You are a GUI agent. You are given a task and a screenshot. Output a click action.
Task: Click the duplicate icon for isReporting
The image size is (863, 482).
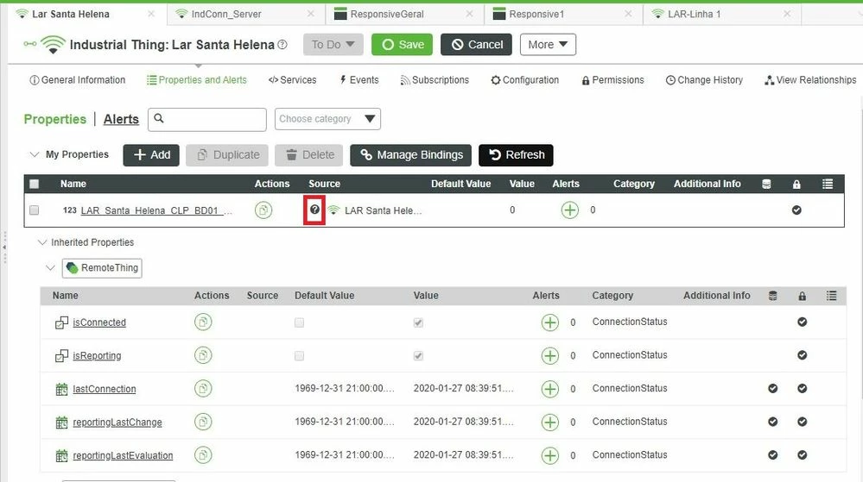203,355
